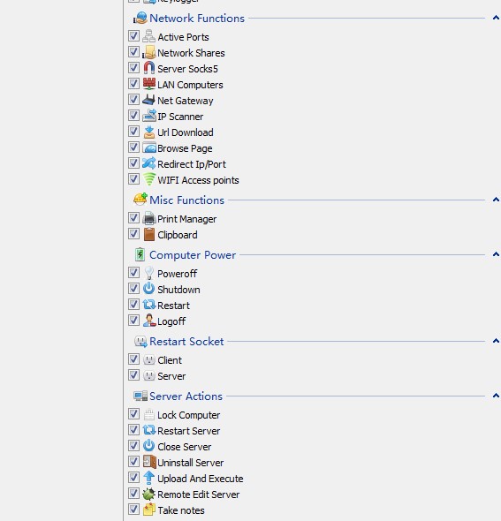Click the Network Shares folder icon
The image size is (501, 521).
[148, 52]
